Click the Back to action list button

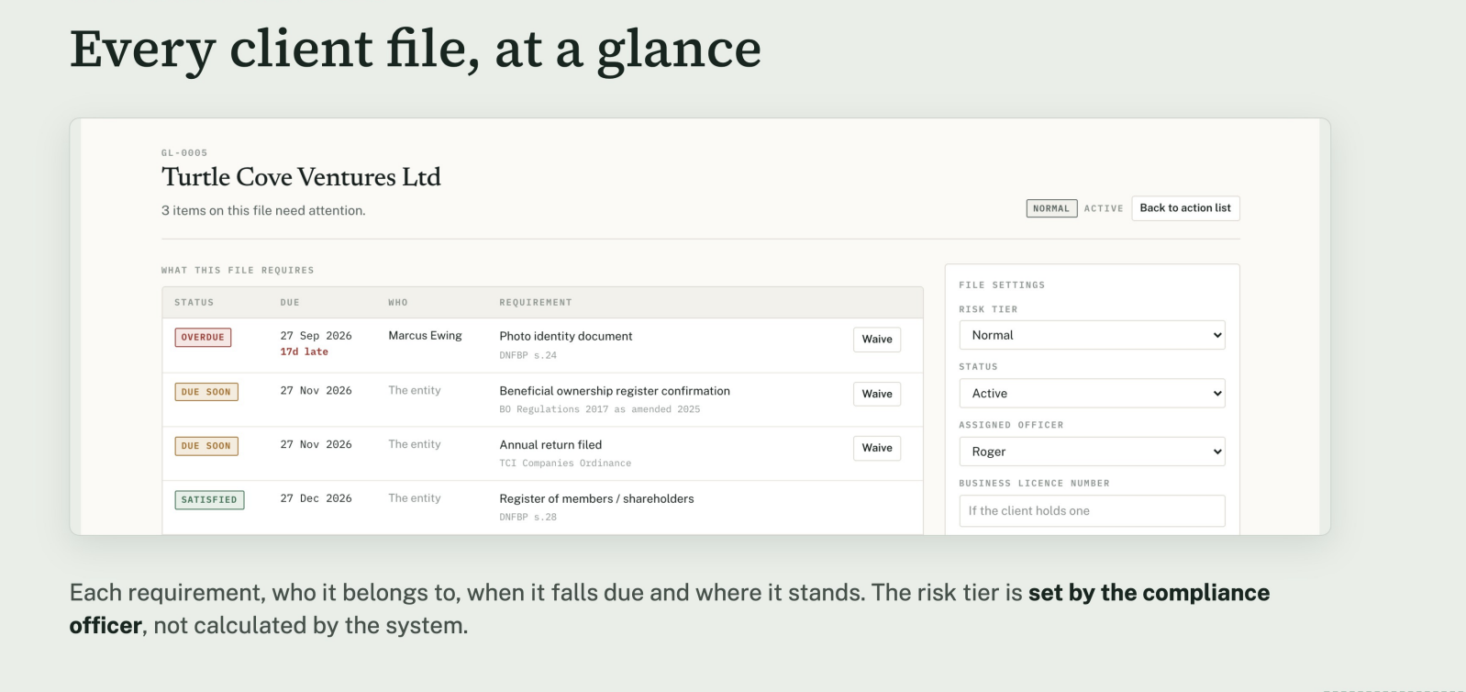pos(1185,208)
